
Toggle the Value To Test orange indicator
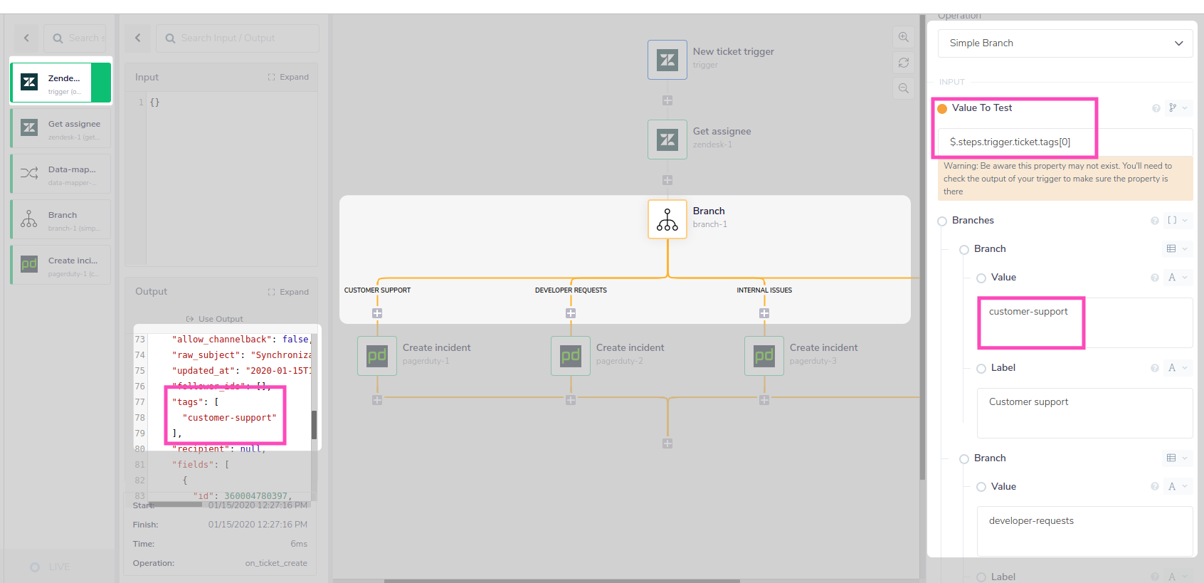click(x=942, y=109)
